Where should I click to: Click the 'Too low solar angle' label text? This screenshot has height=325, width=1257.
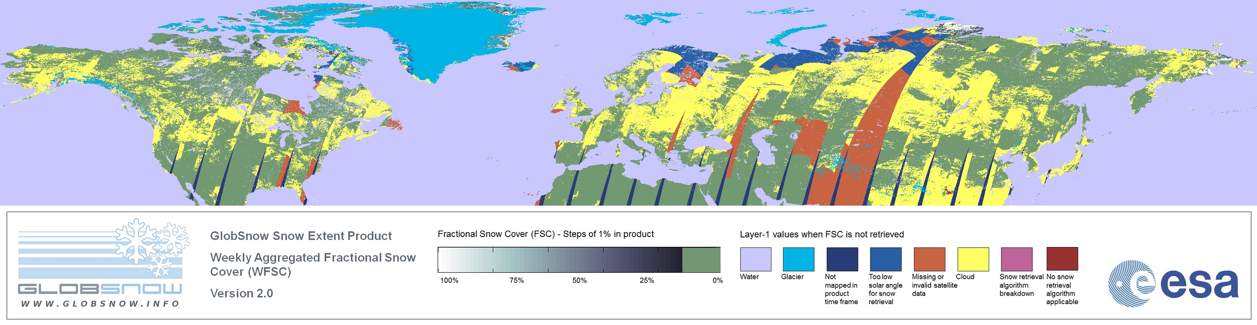click(885, 289)
